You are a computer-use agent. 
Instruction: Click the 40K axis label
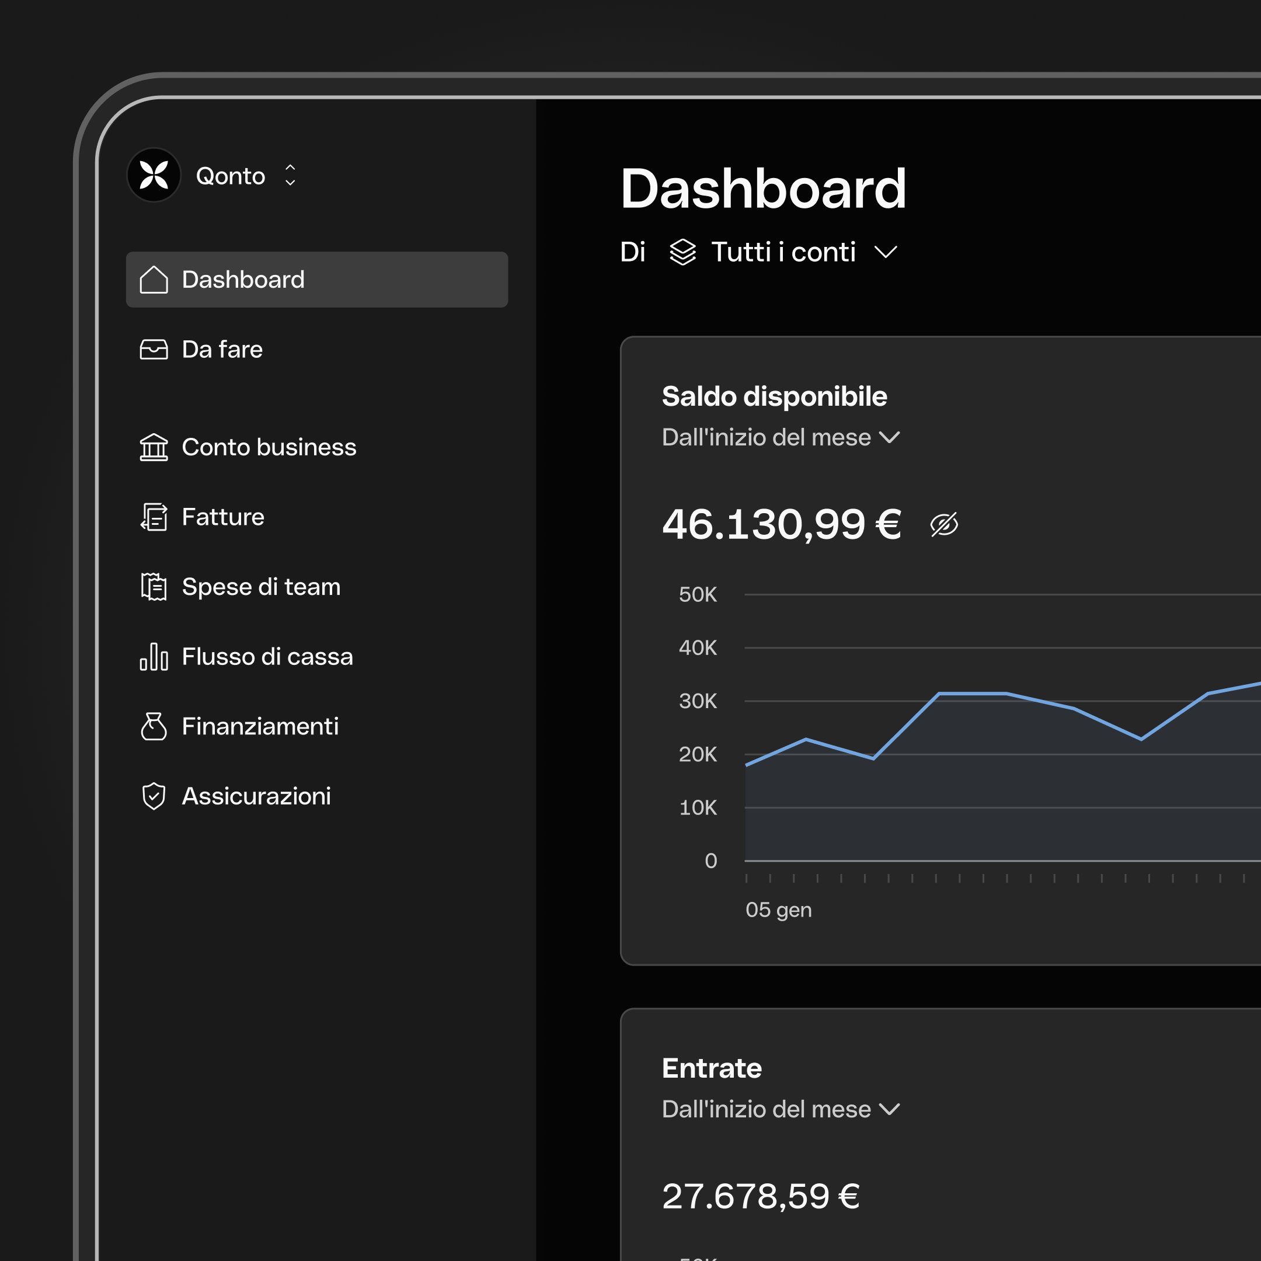click(x=698, y=647)
